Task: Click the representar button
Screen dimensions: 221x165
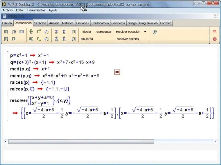Action: [103, 32]
